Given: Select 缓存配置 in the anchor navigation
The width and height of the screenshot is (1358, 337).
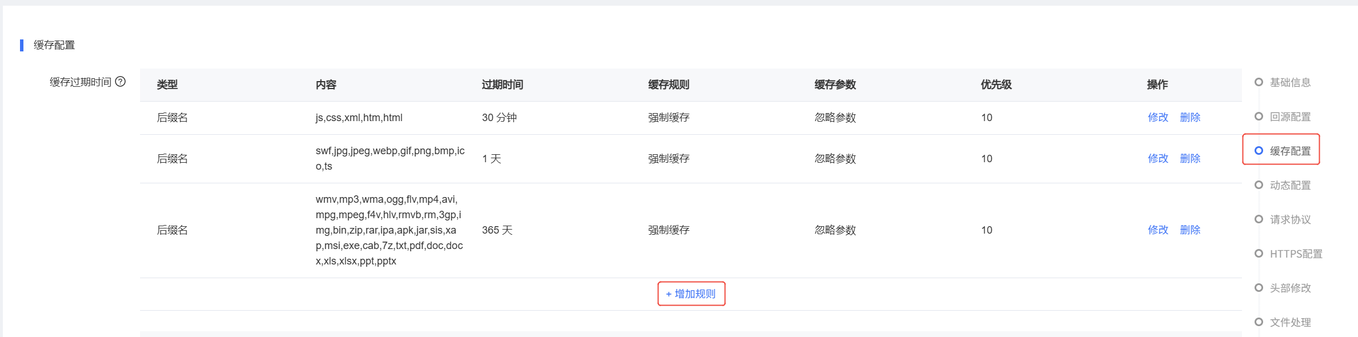Looking at the screenshot, I should point(1290,151).
